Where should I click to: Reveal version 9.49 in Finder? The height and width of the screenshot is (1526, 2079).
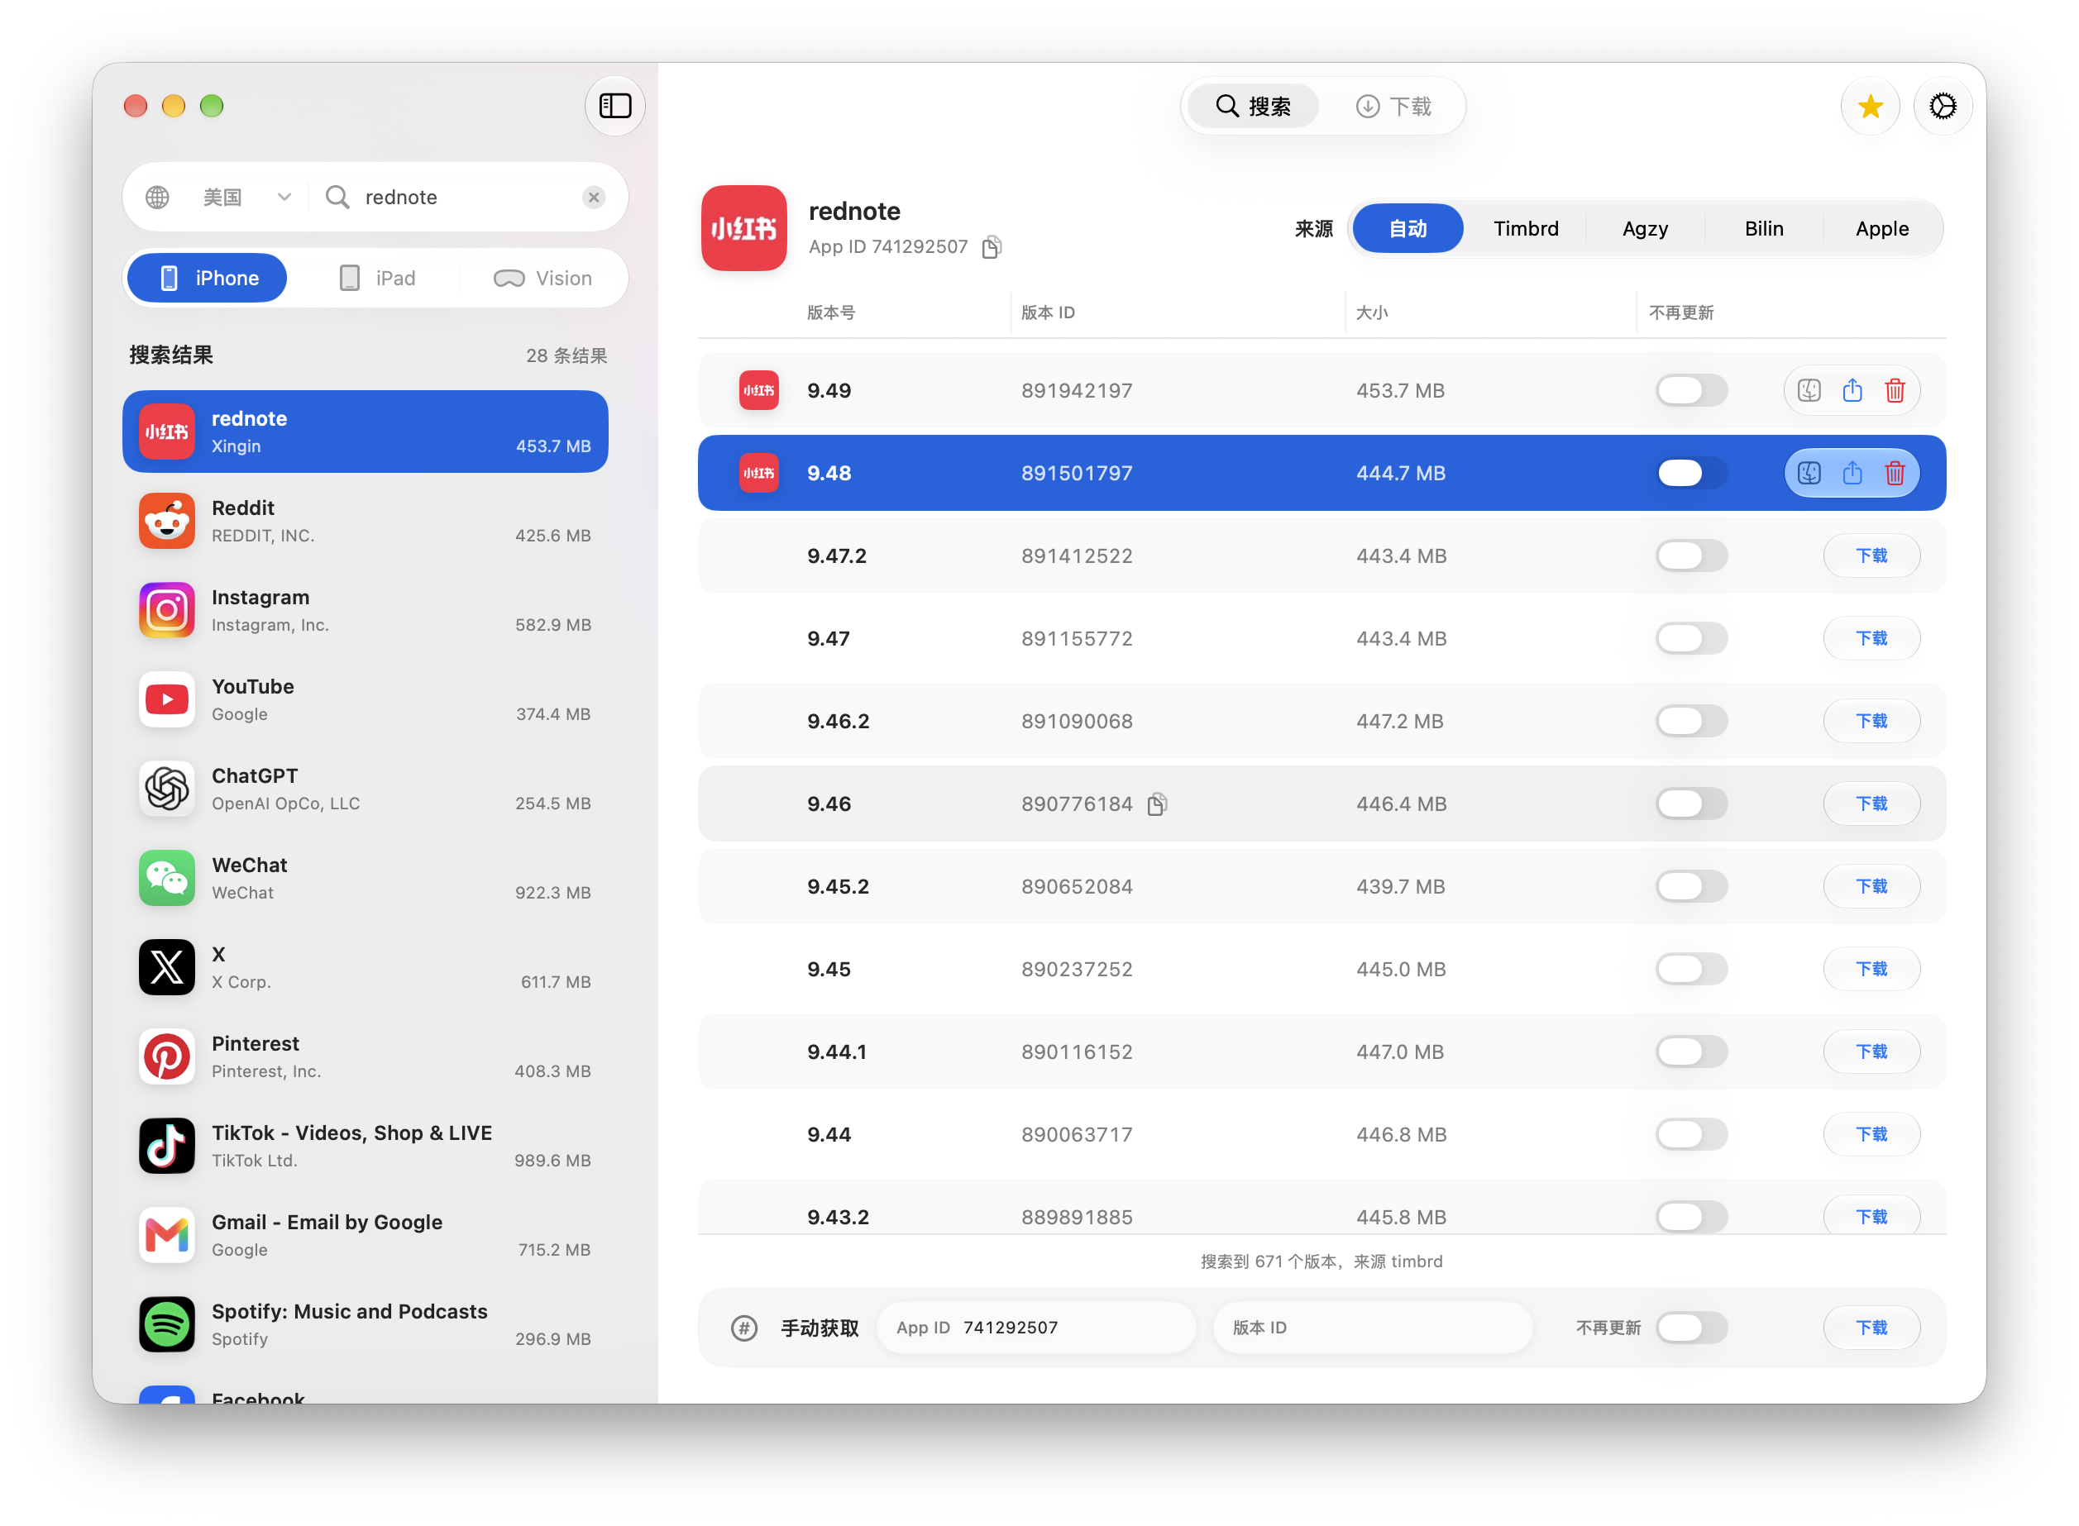coord(1809,391)
